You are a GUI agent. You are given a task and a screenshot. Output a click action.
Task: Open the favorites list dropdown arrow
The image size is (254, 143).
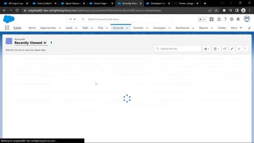tap(205, 19)
